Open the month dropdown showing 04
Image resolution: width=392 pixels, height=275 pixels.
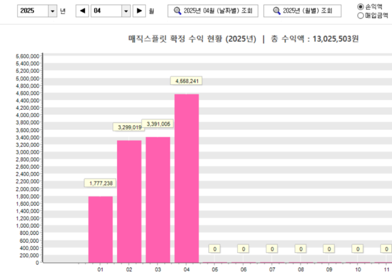coord(126,11)
